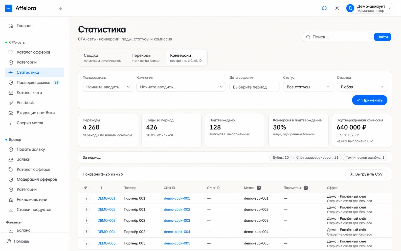Click the 4 260 Переходы value
The image size is (401, 251).
(91, 127)
